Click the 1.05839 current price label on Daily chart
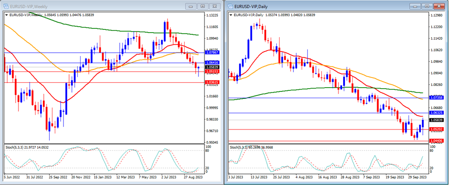Image resolution: width=449 pixels, height=185 pixels. pos(436,120)
